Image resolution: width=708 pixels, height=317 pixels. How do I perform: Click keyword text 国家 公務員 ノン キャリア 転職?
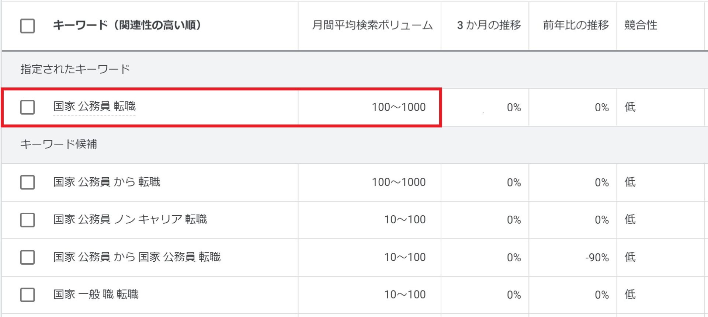[130, 219]
